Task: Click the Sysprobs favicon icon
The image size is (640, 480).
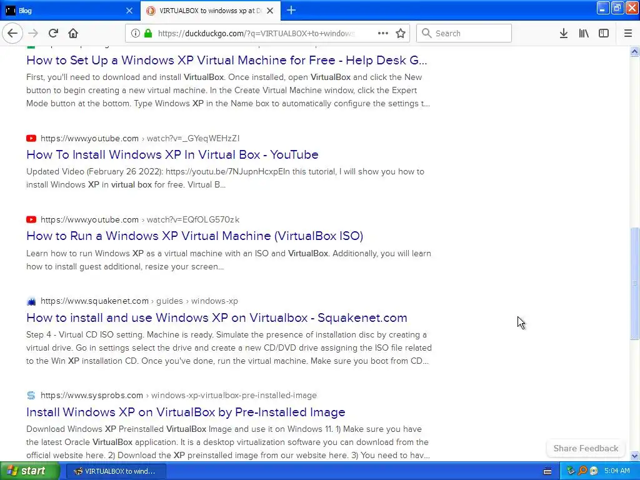Action: [x=31, y=395]
